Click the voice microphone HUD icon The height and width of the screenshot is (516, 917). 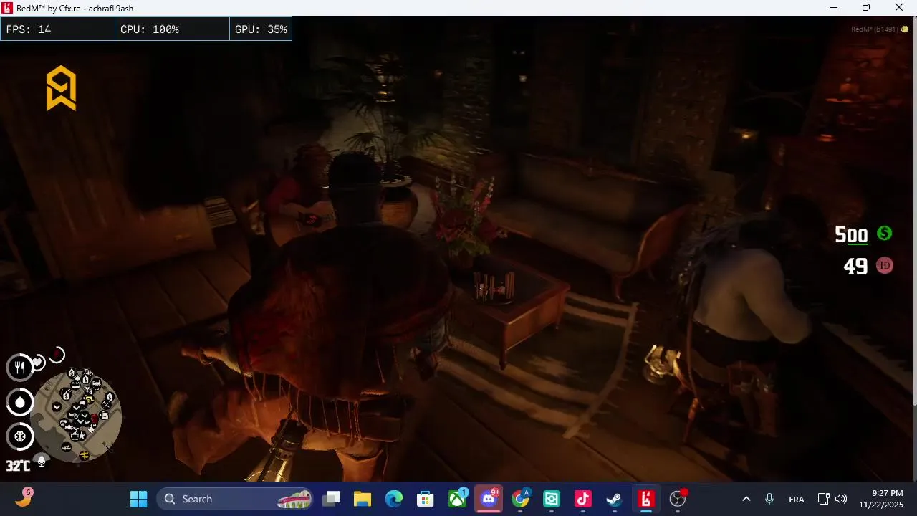coord(42,461)
